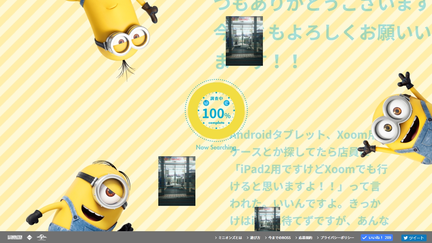Open プライバシーポリシー link
Screen dimensions: 432x243
click(335, 238)
